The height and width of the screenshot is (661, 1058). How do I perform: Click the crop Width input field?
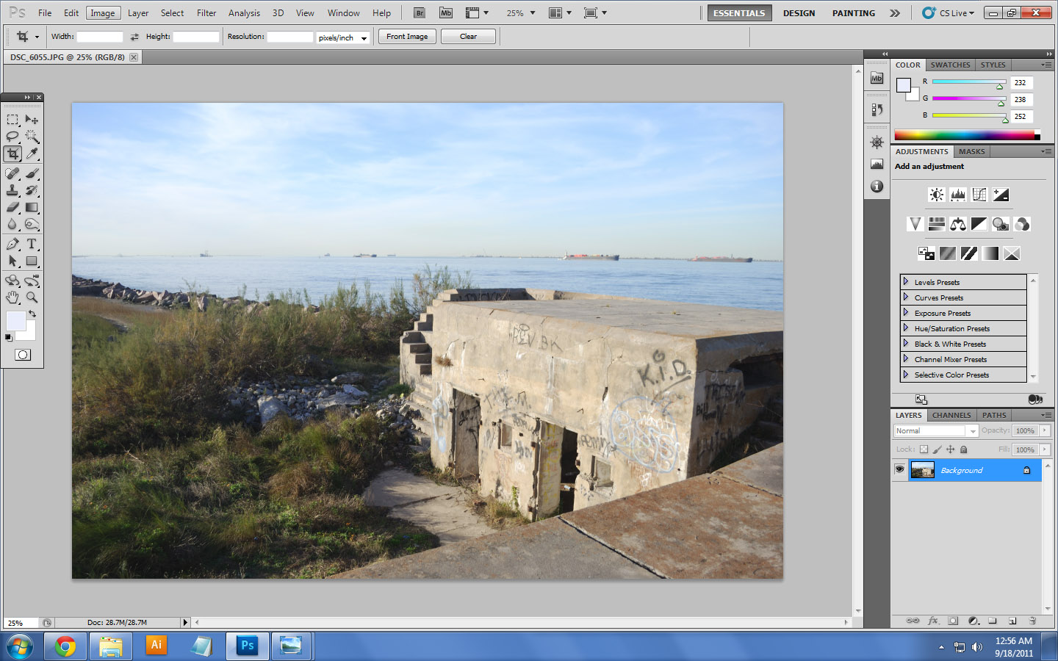100,37
